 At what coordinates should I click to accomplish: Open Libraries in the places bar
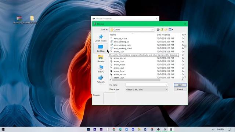[101, 59]
